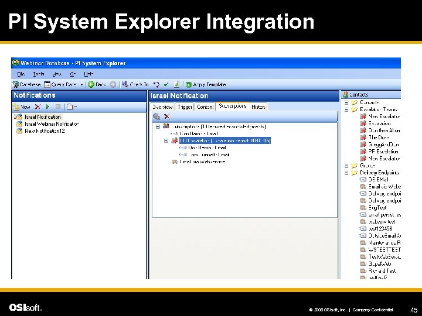Open the View menu
This screenshot has width=422, height=316.
coord(57,74)
